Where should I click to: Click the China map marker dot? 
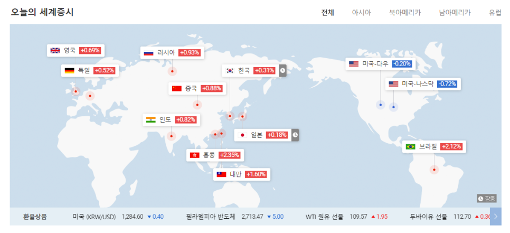point(197,105)
